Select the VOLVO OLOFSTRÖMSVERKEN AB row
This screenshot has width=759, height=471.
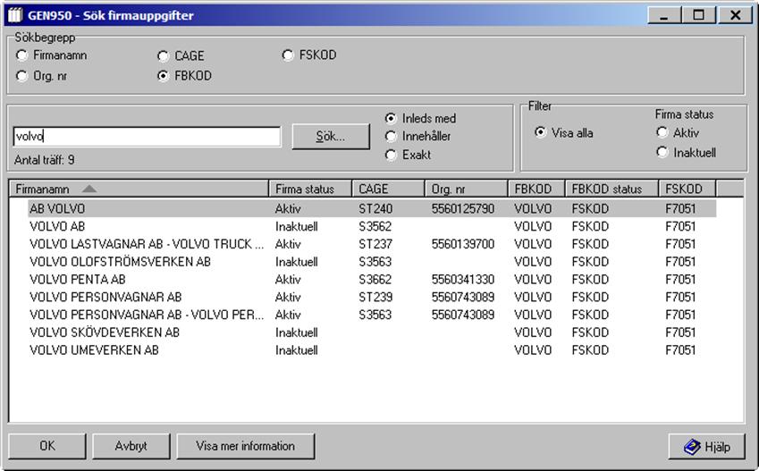pos(372,262)
